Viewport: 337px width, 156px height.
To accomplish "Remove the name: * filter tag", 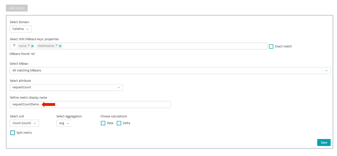I will (32, 46).
